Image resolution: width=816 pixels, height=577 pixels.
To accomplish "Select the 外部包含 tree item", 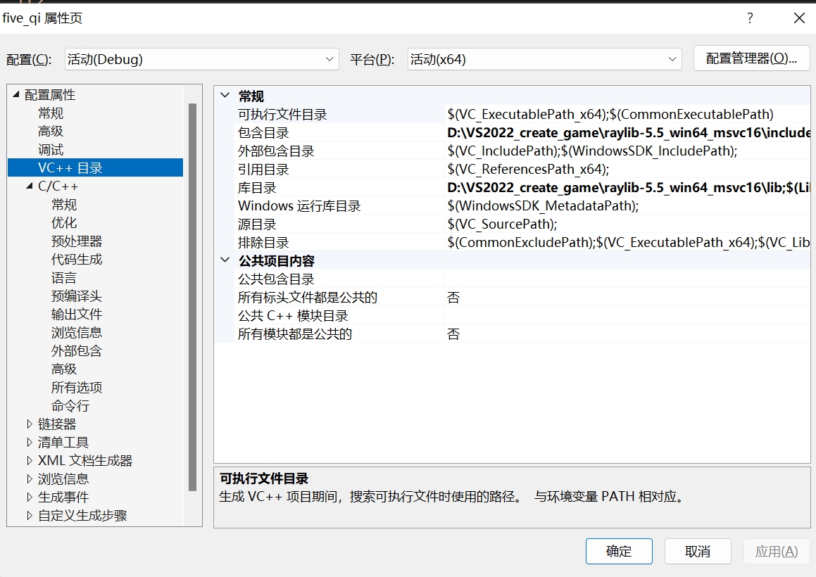I will [x=77, y=350].
